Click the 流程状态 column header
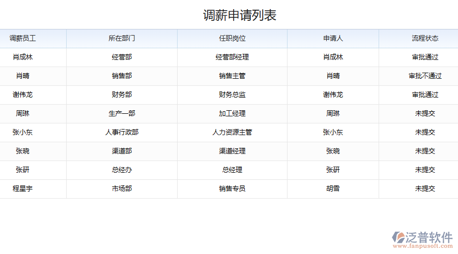 tap(425, 38)
